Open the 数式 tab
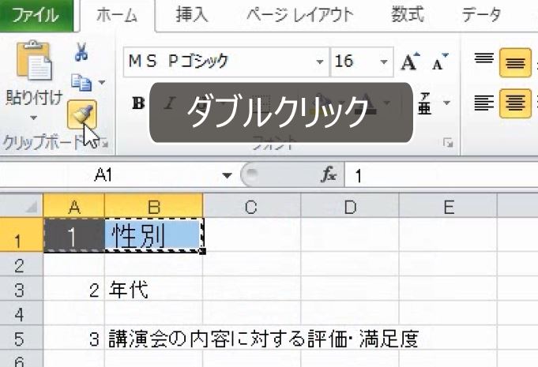This screenshot has width=538, height=367. pos(408,15)
